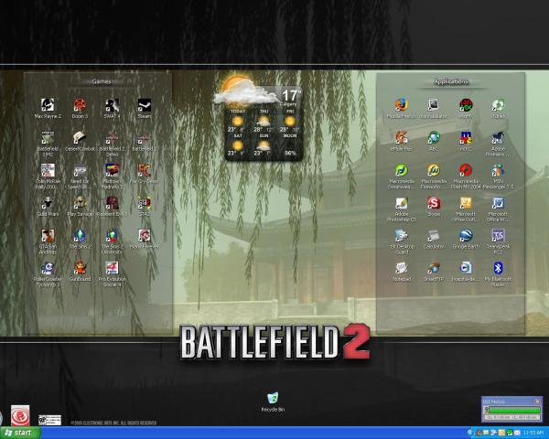Select the THU forecast in weather widget
This screenshot has height=439, width=549.
[x=264, y=121]
